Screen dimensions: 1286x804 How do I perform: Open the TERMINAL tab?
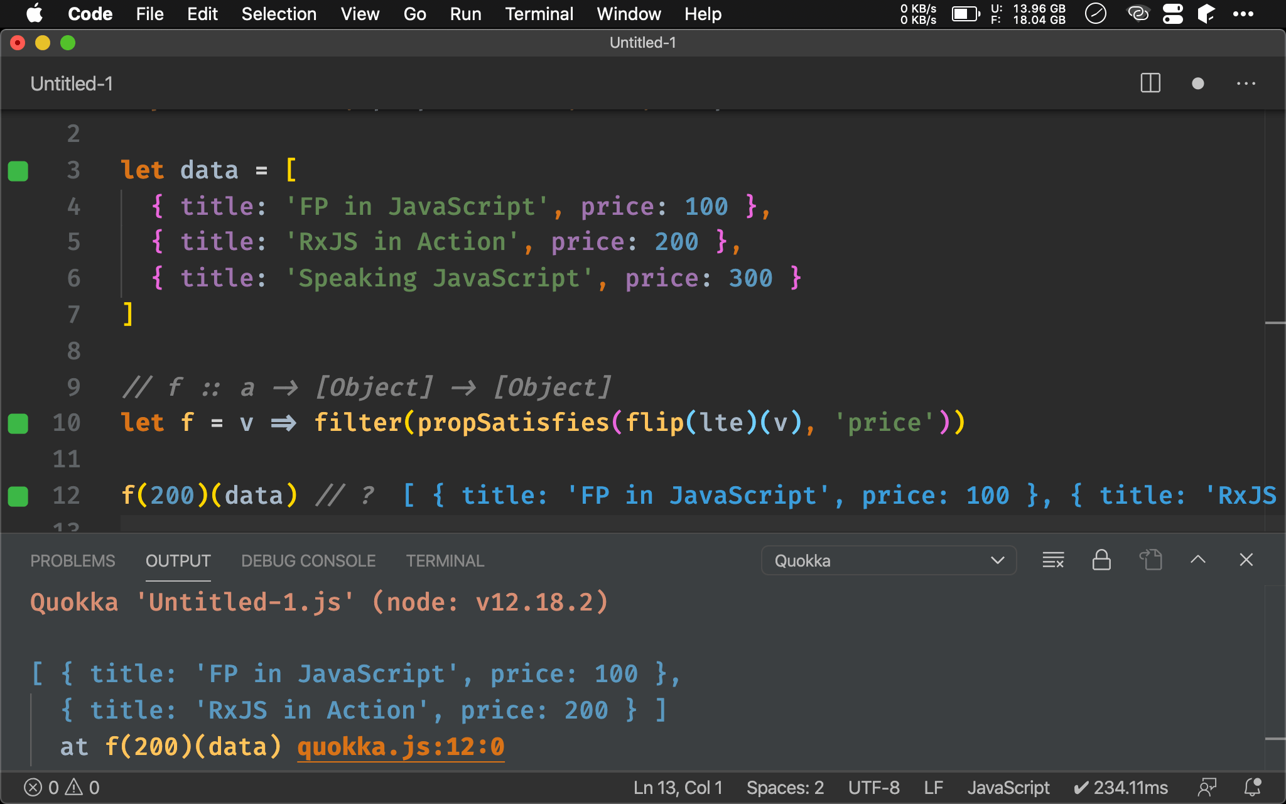click(x=445, y=561)
